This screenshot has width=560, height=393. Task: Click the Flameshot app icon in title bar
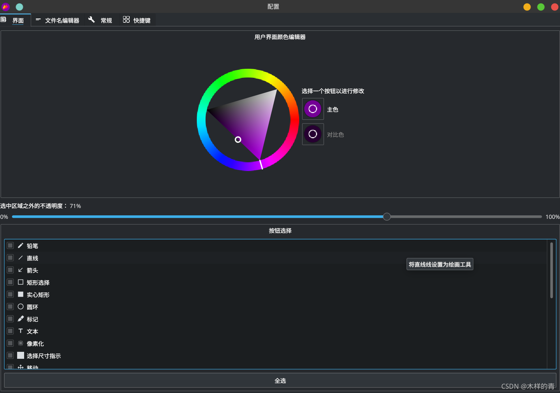click(6, 7)
